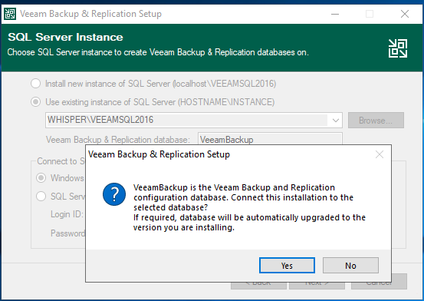Screen dimensions: 424x301
Task: Click No to decline database connection
Action: pyautogui.click(x=350, y=265)
